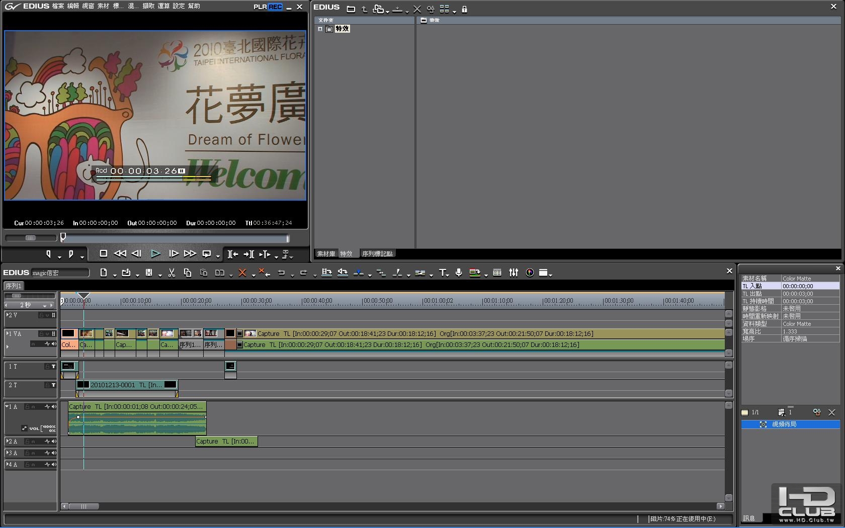Click the player position scrub bar

175,238
